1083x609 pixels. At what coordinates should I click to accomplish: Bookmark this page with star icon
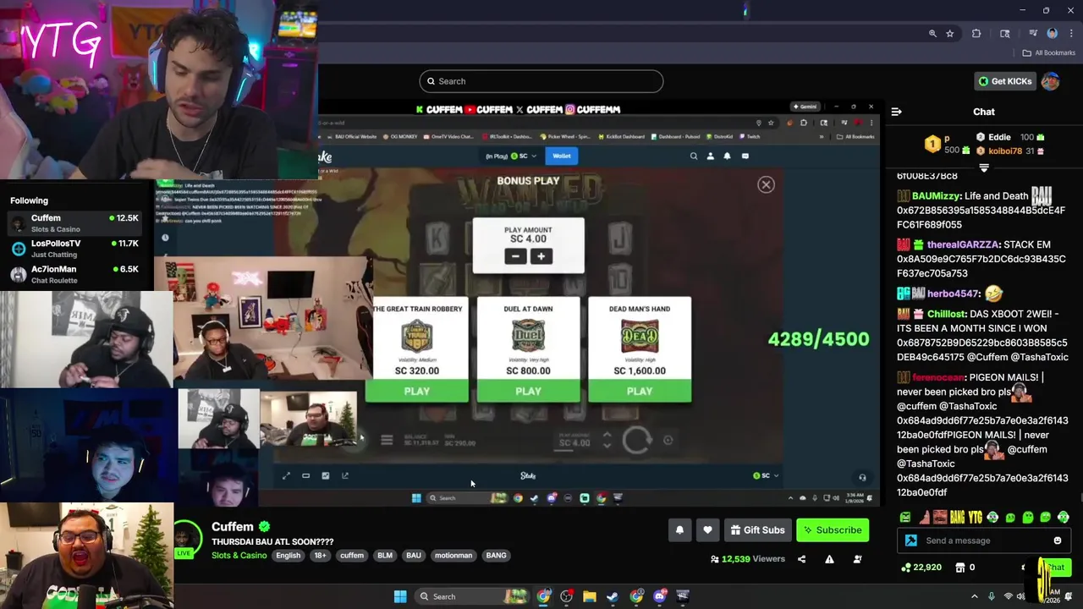point(950,34)
